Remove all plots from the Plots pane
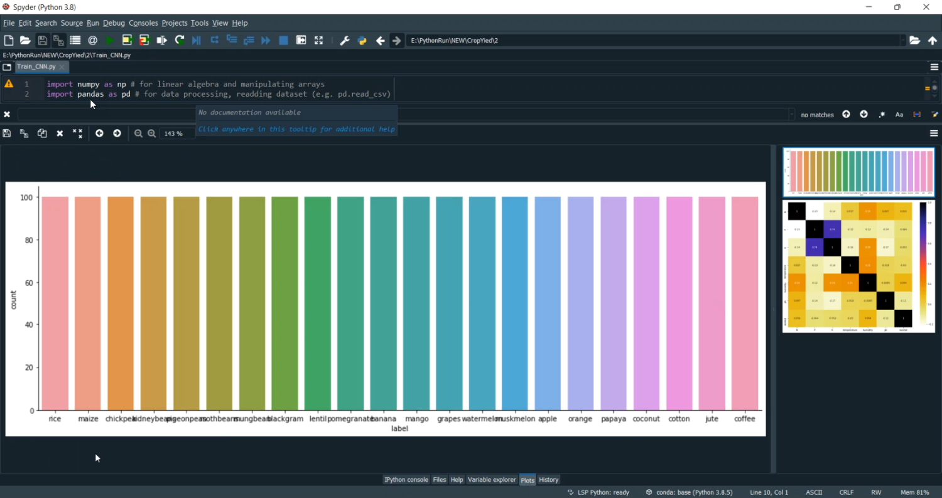 (x=77, y=134)
